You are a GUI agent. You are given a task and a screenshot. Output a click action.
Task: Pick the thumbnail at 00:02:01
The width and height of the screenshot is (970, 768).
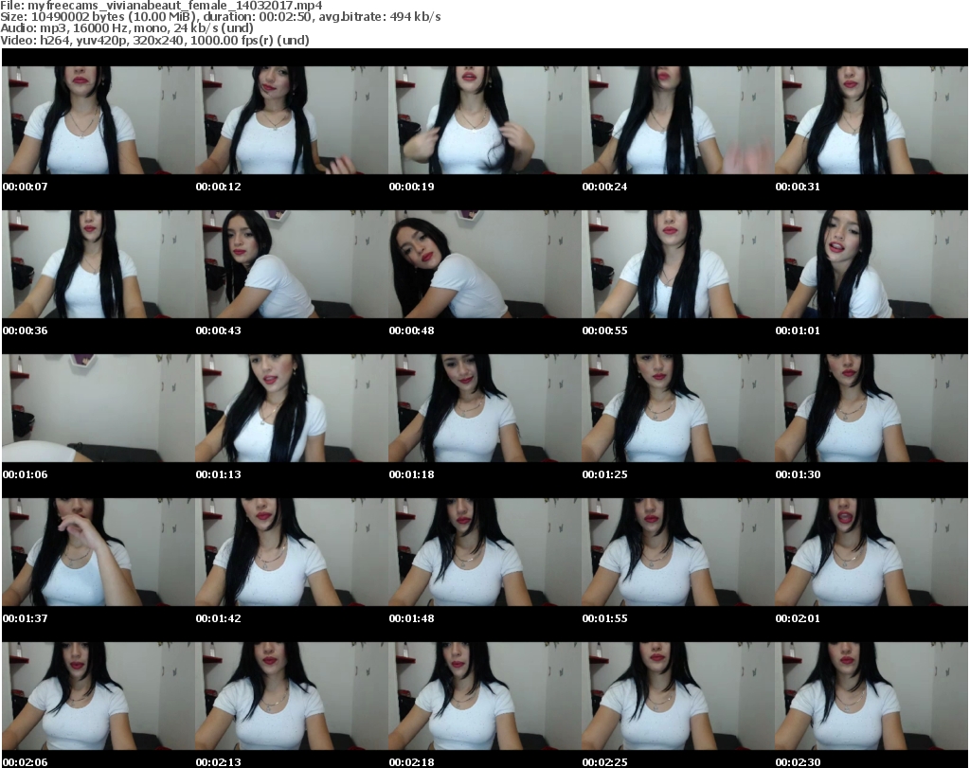(x=871, y=552)
